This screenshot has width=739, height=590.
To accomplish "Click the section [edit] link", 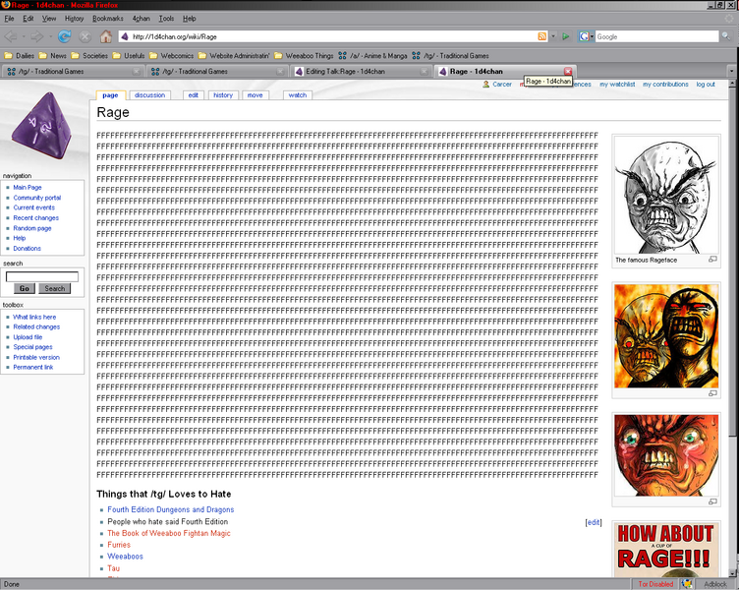I will tap(594, 522).
